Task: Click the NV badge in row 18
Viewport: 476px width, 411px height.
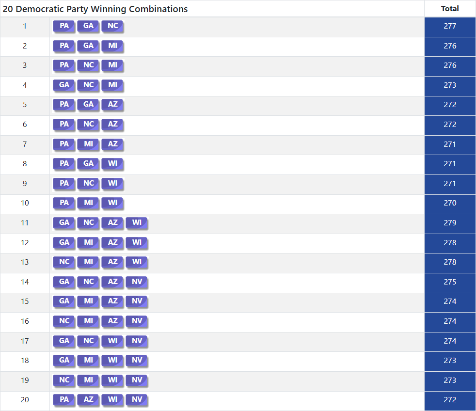Action: point(137,360)
